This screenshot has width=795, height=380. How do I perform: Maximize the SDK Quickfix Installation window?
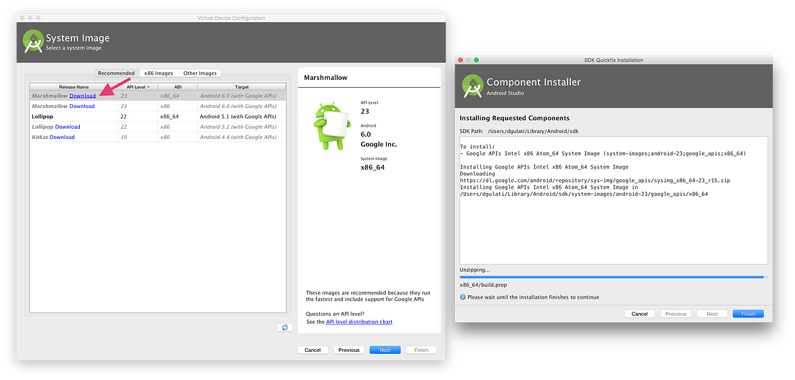click(x=477, y=60)
